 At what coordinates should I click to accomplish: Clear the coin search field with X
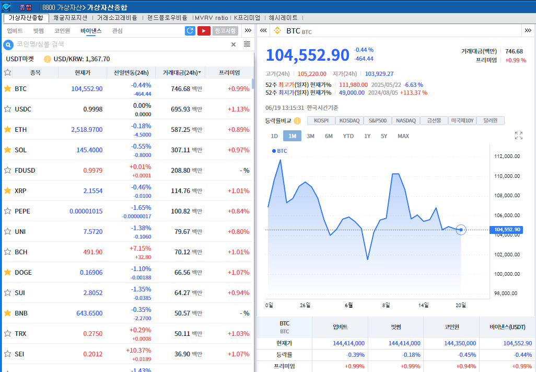pos(234,44)
